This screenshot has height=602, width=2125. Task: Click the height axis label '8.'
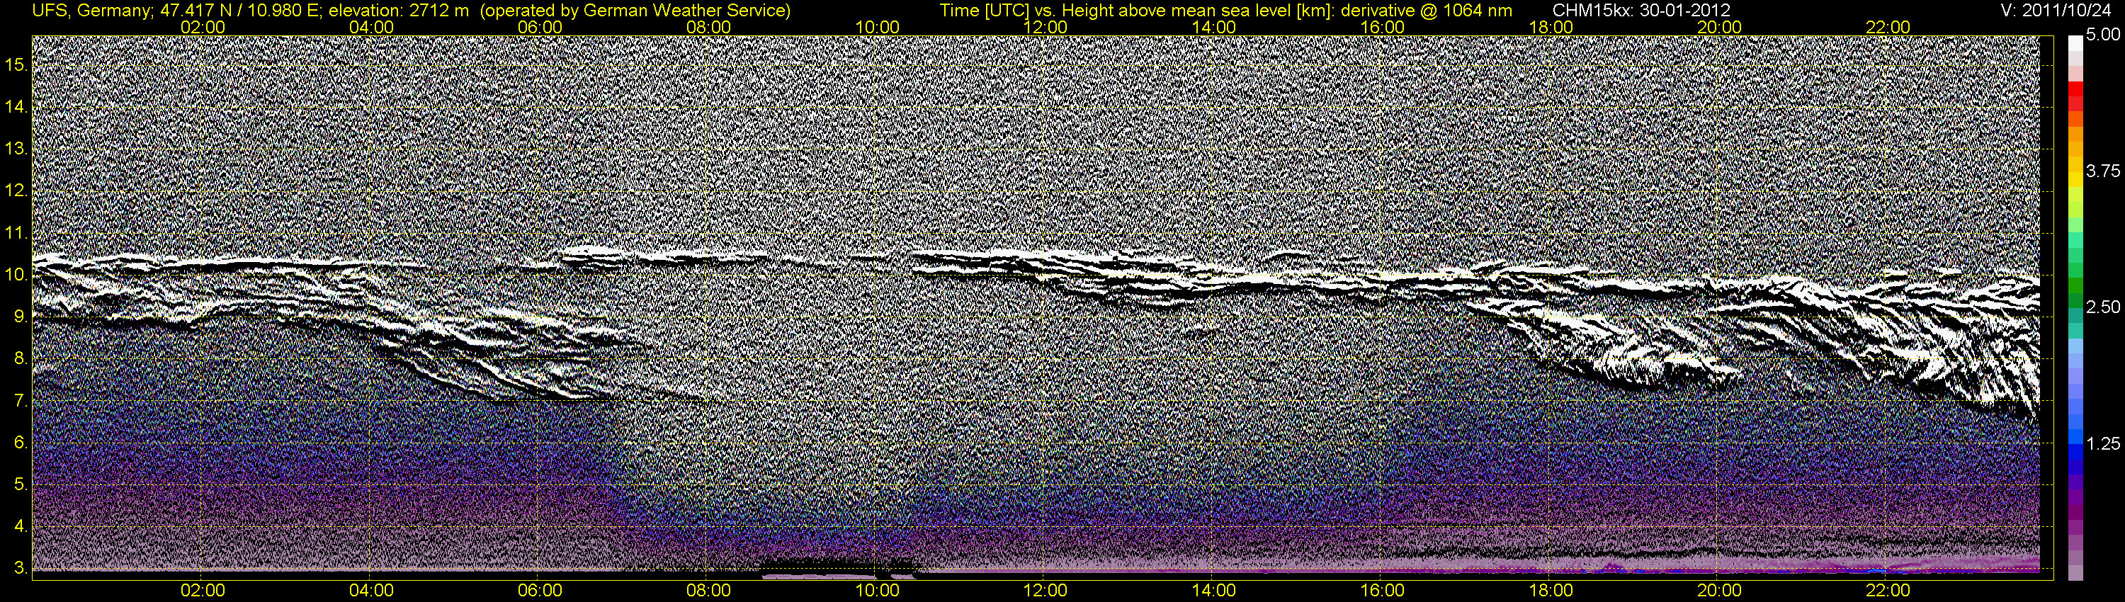[21, 359]
